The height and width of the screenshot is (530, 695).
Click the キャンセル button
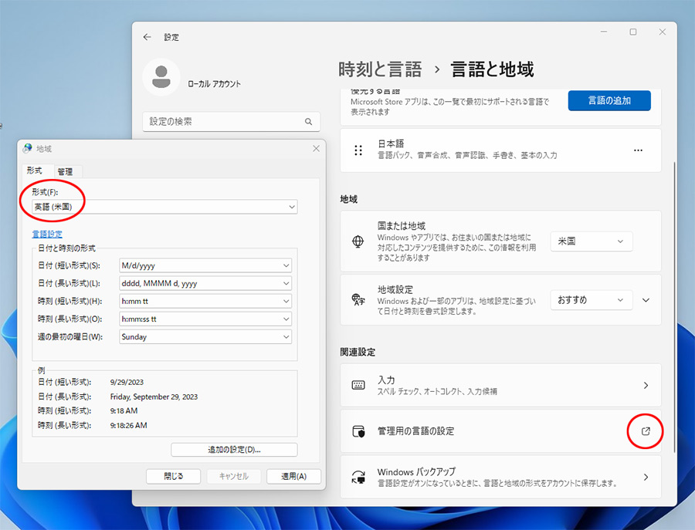[x=233, y=477]
